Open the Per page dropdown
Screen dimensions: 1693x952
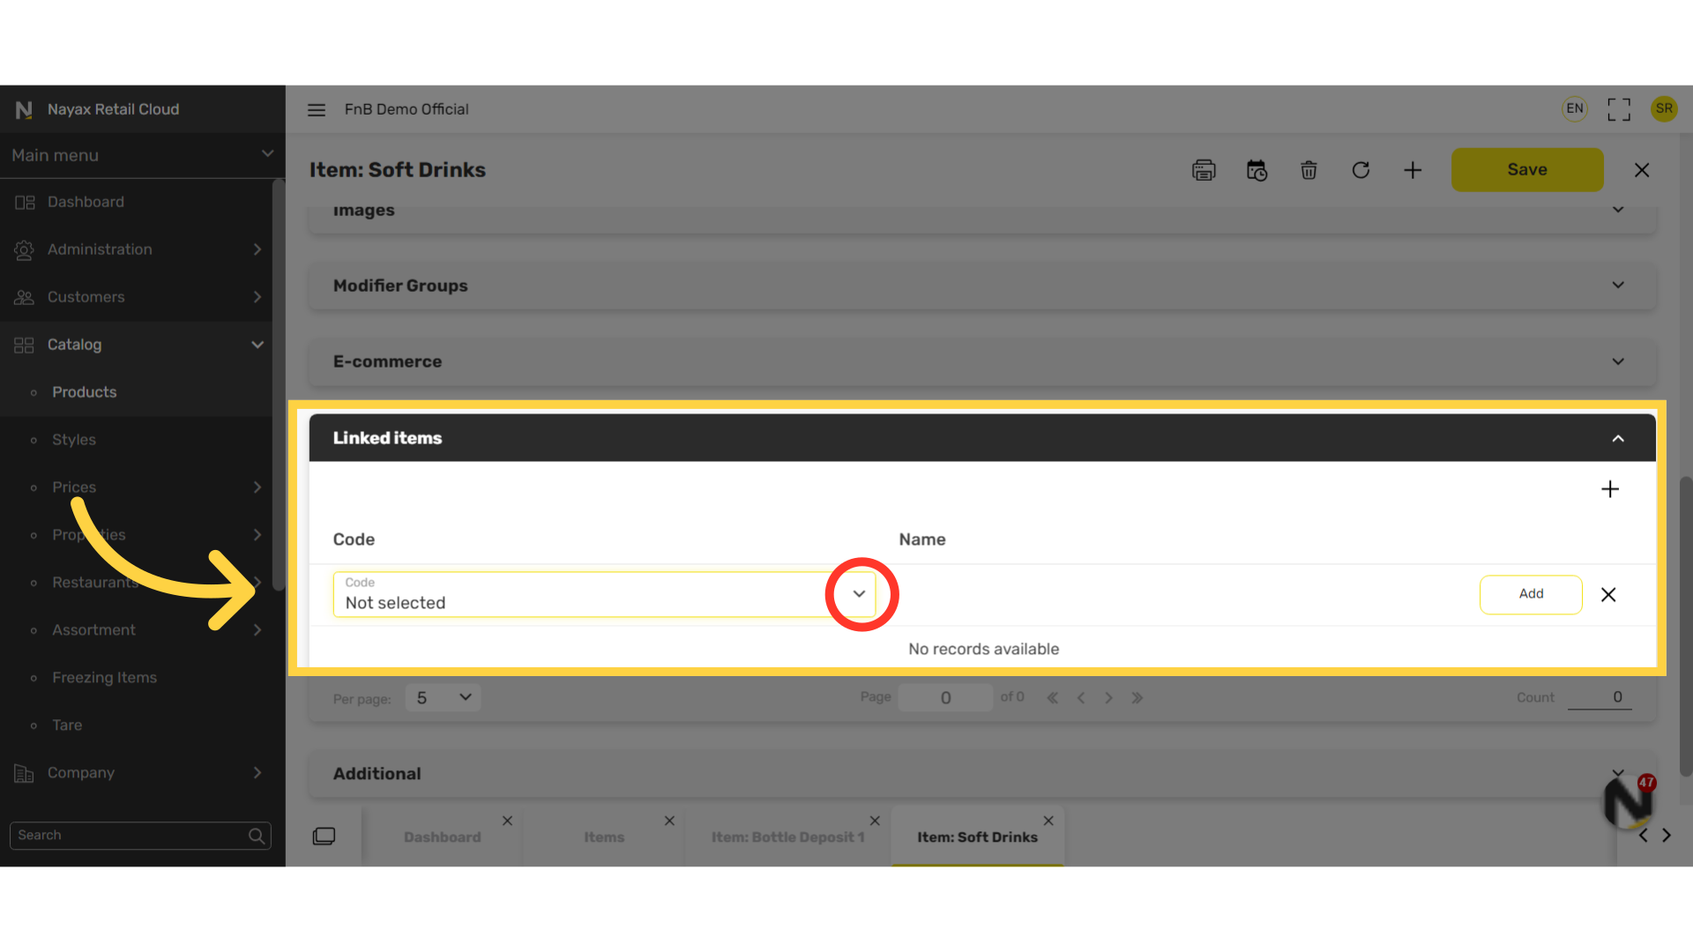click(443, 697)
